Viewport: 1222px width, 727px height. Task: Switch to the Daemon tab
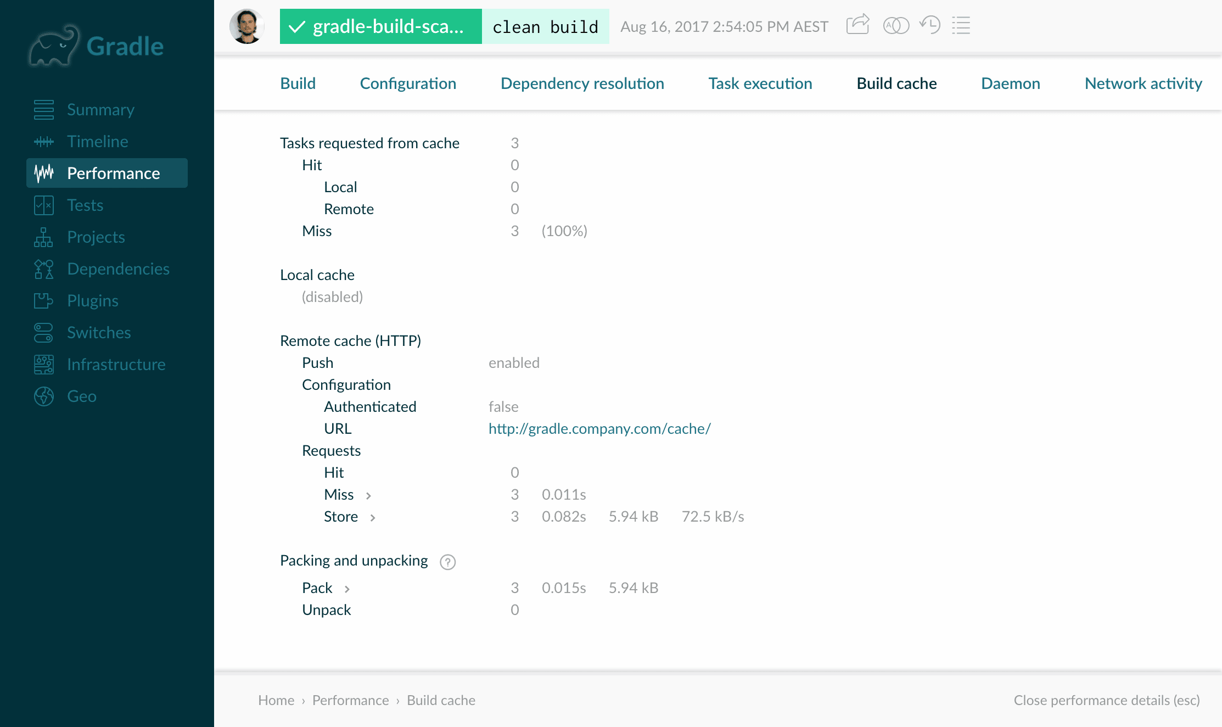1011,83
